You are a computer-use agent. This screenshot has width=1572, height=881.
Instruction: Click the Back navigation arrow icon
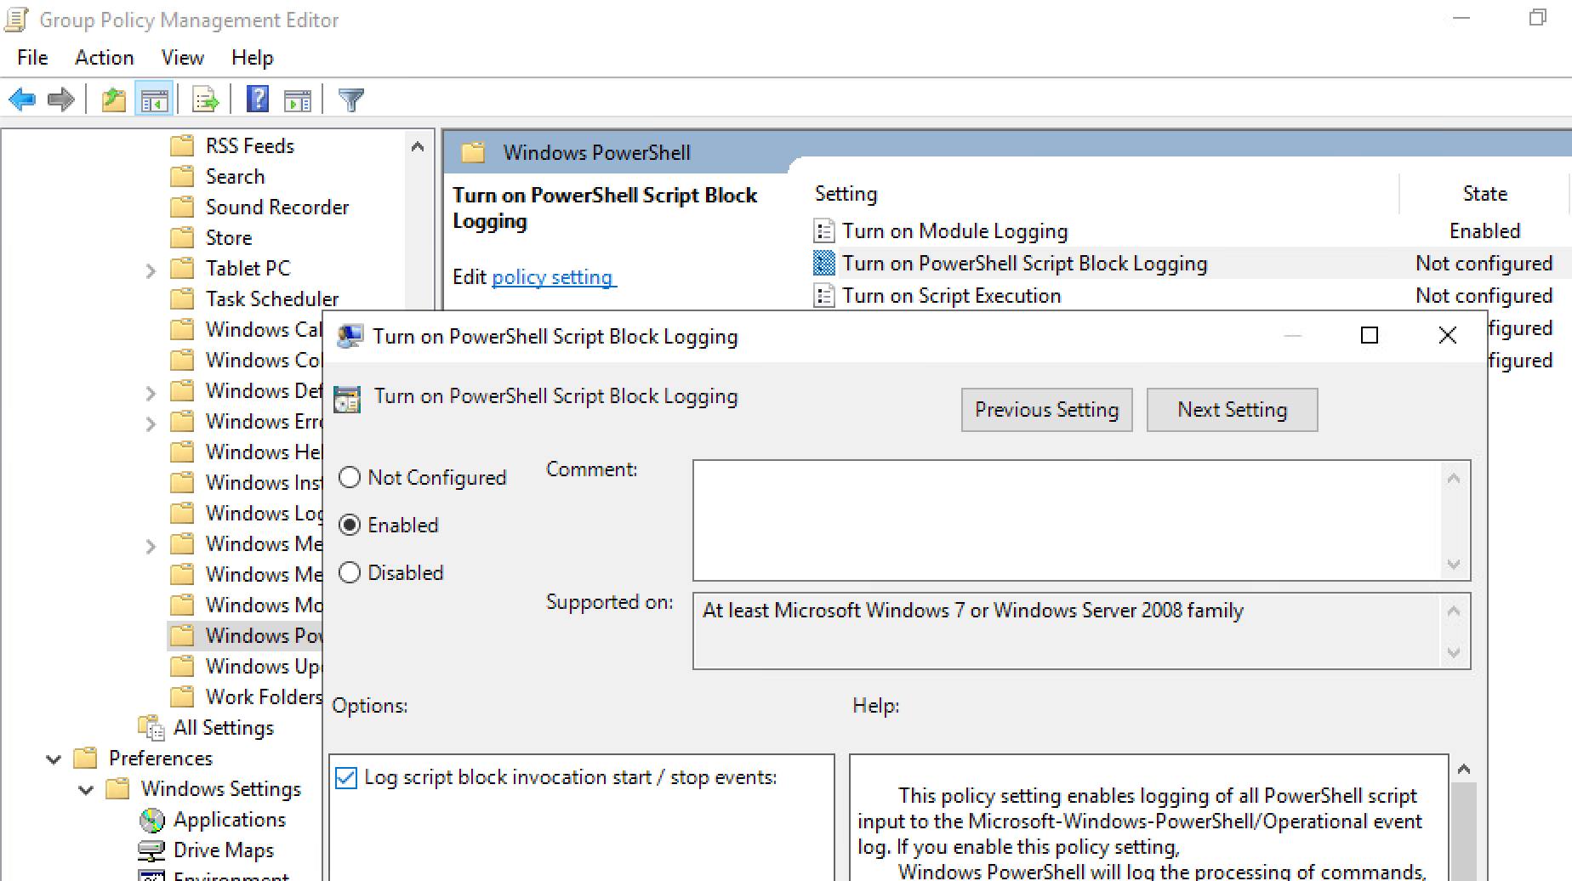(x=22, y=99)
